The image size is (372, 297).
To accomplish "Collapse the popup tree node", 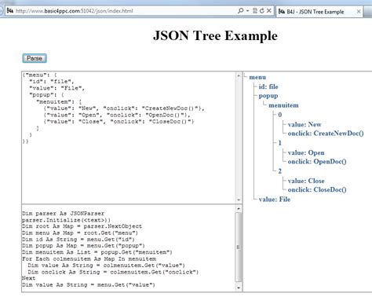I will pos(268,96).
